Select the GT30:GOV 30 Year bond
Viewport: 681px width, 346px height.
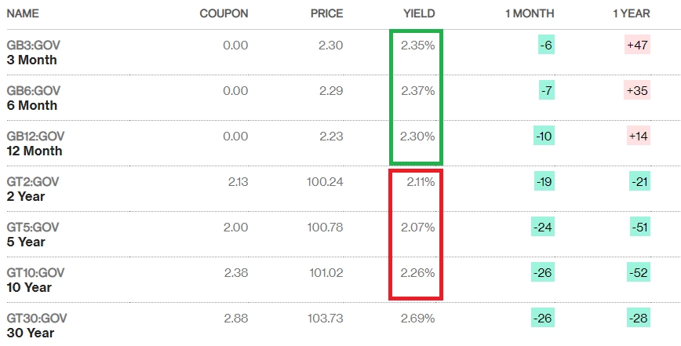[37, 326]
